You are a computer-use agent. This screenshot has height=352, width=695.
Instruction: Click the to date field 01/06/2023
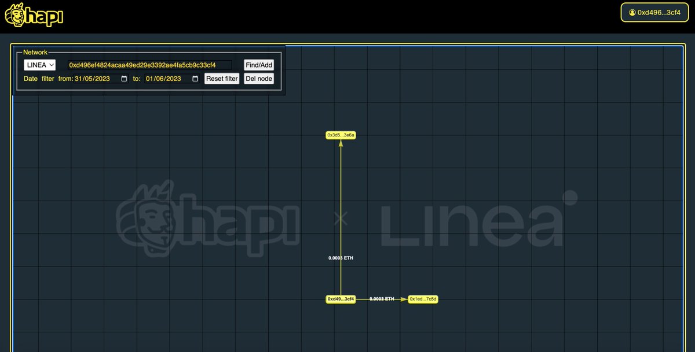pyautogui.click(x=173, y=79)
